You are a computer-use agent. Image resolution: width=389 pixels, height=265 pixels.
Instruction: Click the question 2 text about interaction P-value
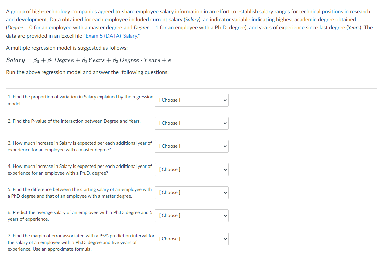tap(74, 121)
